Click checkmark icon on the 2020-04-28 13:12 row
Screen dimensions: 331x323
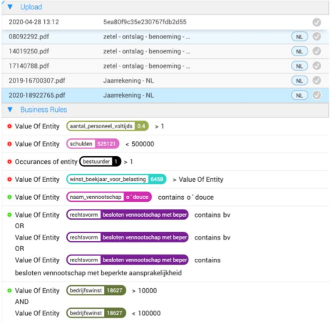317,22
